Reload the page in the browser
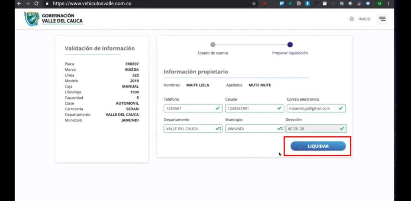 (36, 4)
